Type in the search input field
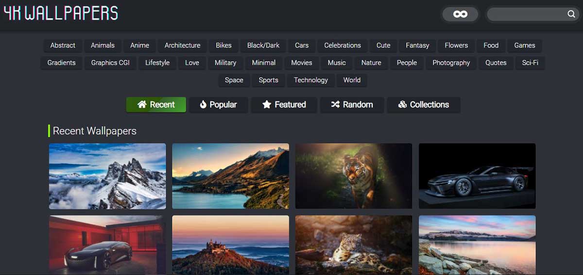 tap(526, 14)
